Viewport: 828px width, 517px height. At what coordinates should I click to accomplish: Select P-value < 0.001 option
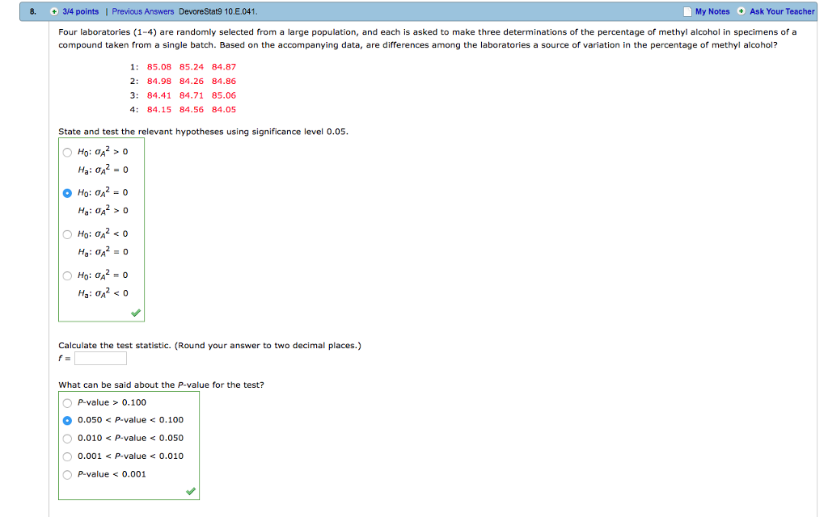67,474
